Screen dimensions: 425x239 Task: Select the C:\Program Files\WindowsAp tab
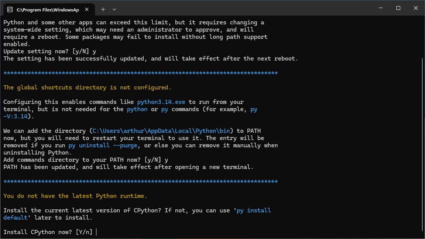click(49, 10)
